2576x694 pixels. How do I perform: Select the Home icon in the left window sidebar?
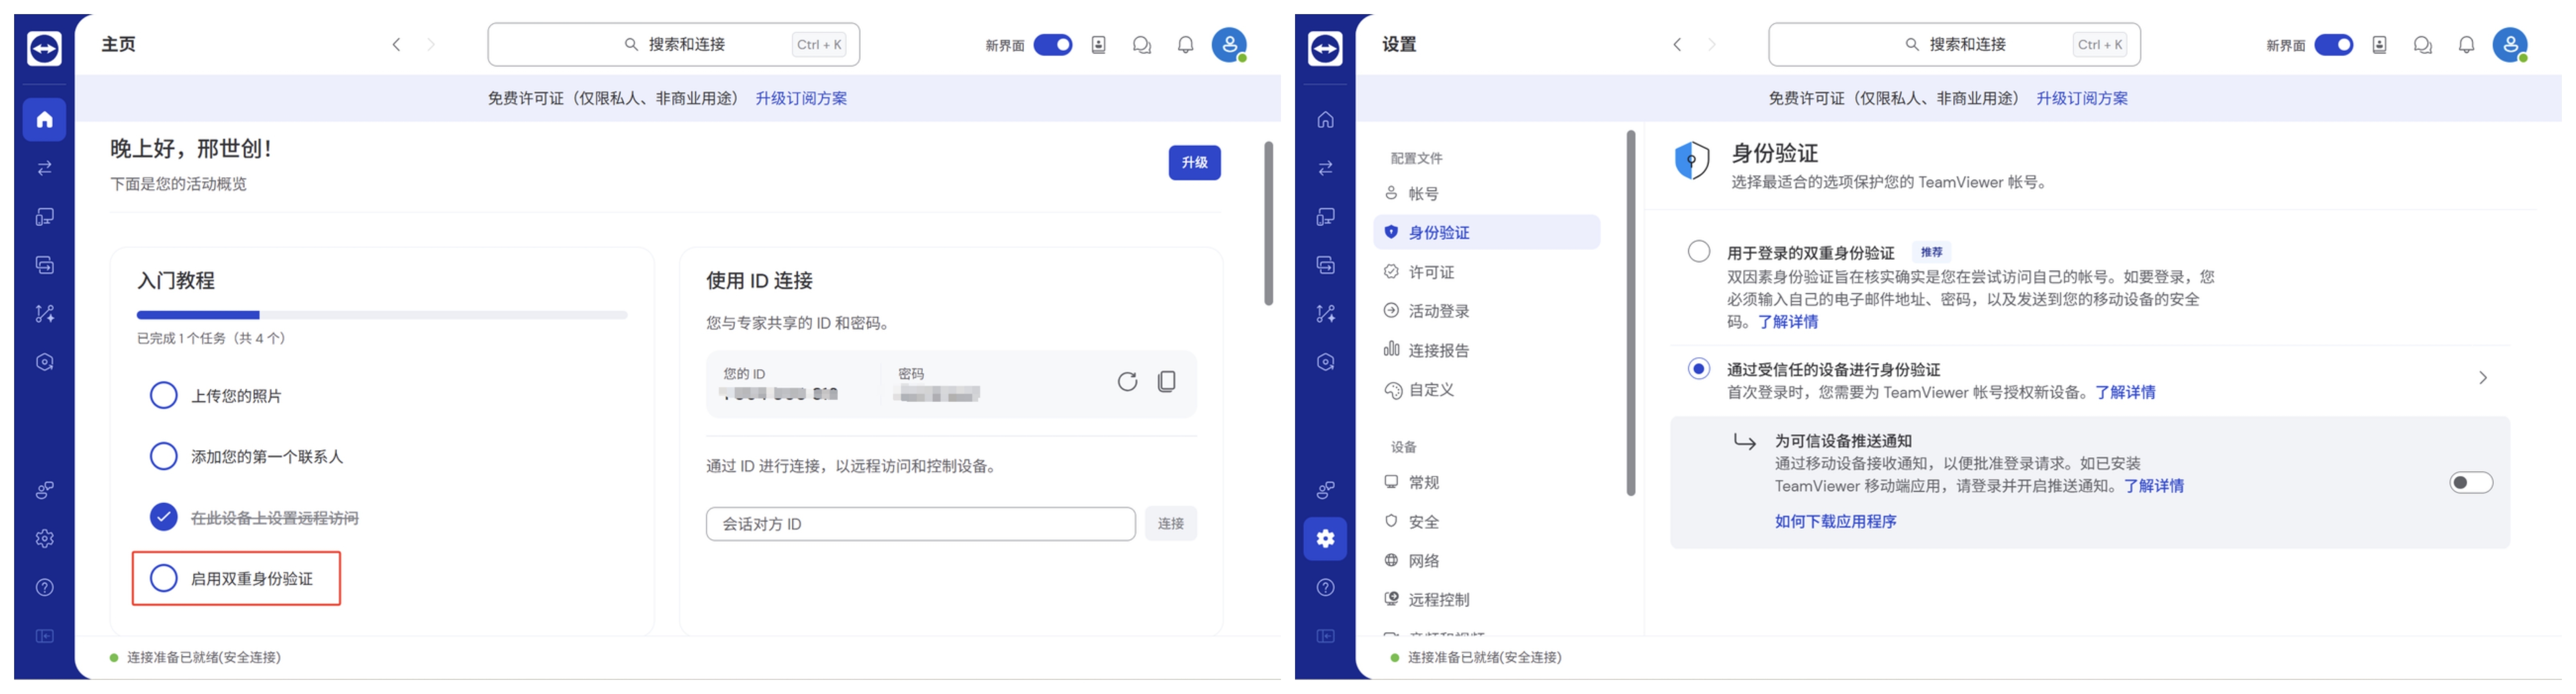point(44,120)
